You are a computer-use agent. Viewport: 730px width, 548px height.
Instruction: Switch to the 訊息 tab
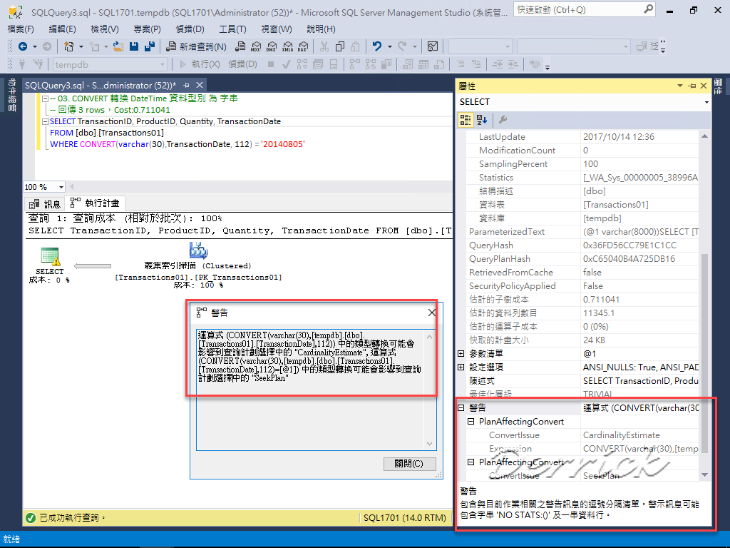(45, 203)
